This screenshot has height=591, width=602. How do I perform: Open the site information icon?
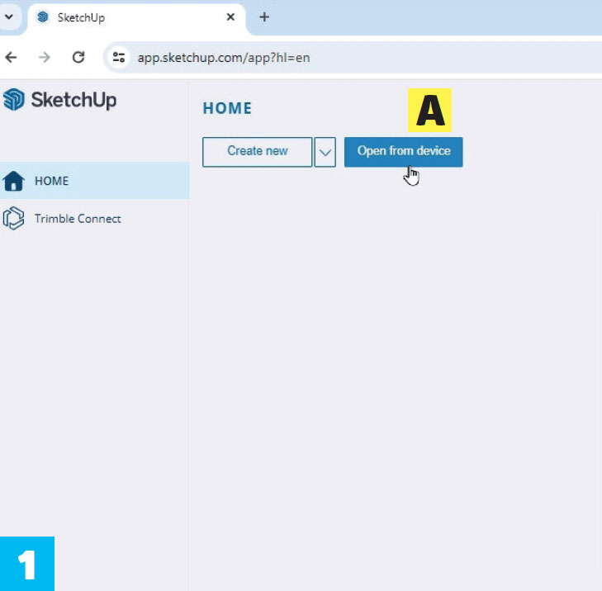click(x=119, y=58)
